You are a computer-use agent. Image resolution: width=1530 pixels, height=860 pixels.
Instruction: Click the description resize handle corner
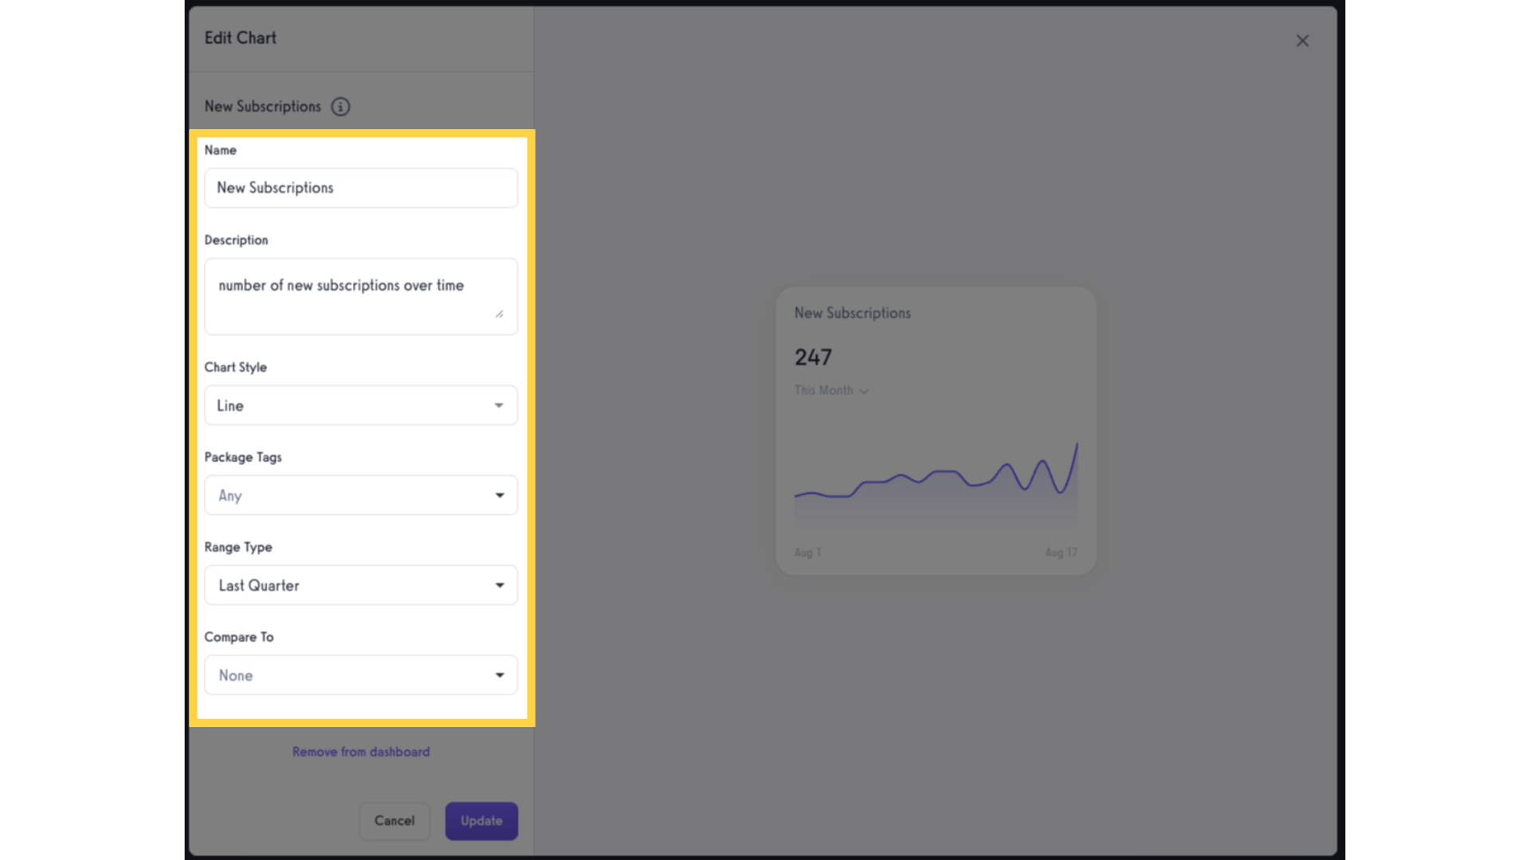pos(500,314)
